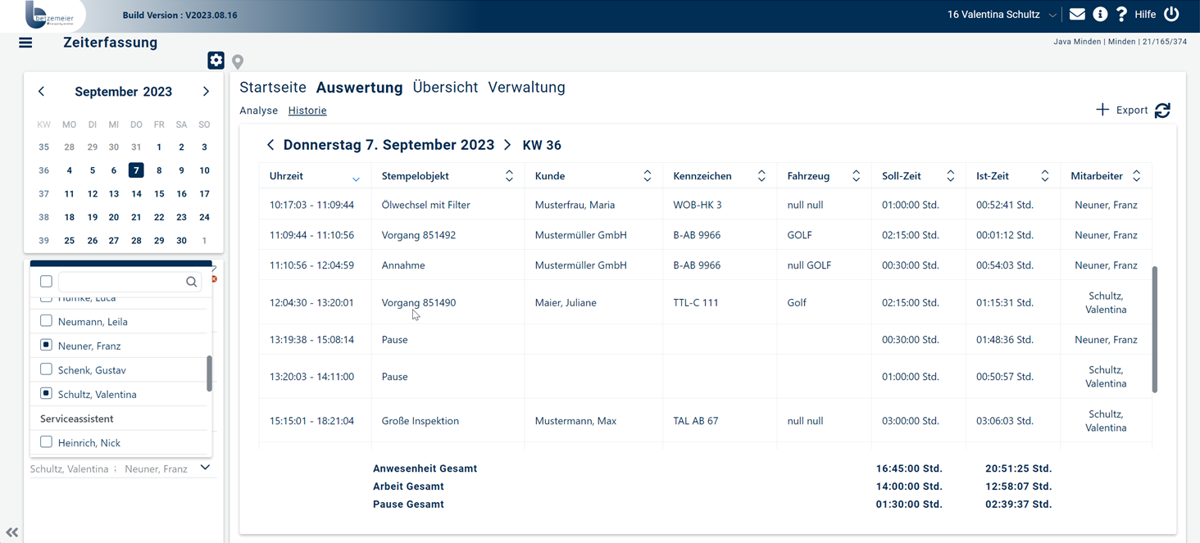Click the question mark help icon

coord(1121,14)
